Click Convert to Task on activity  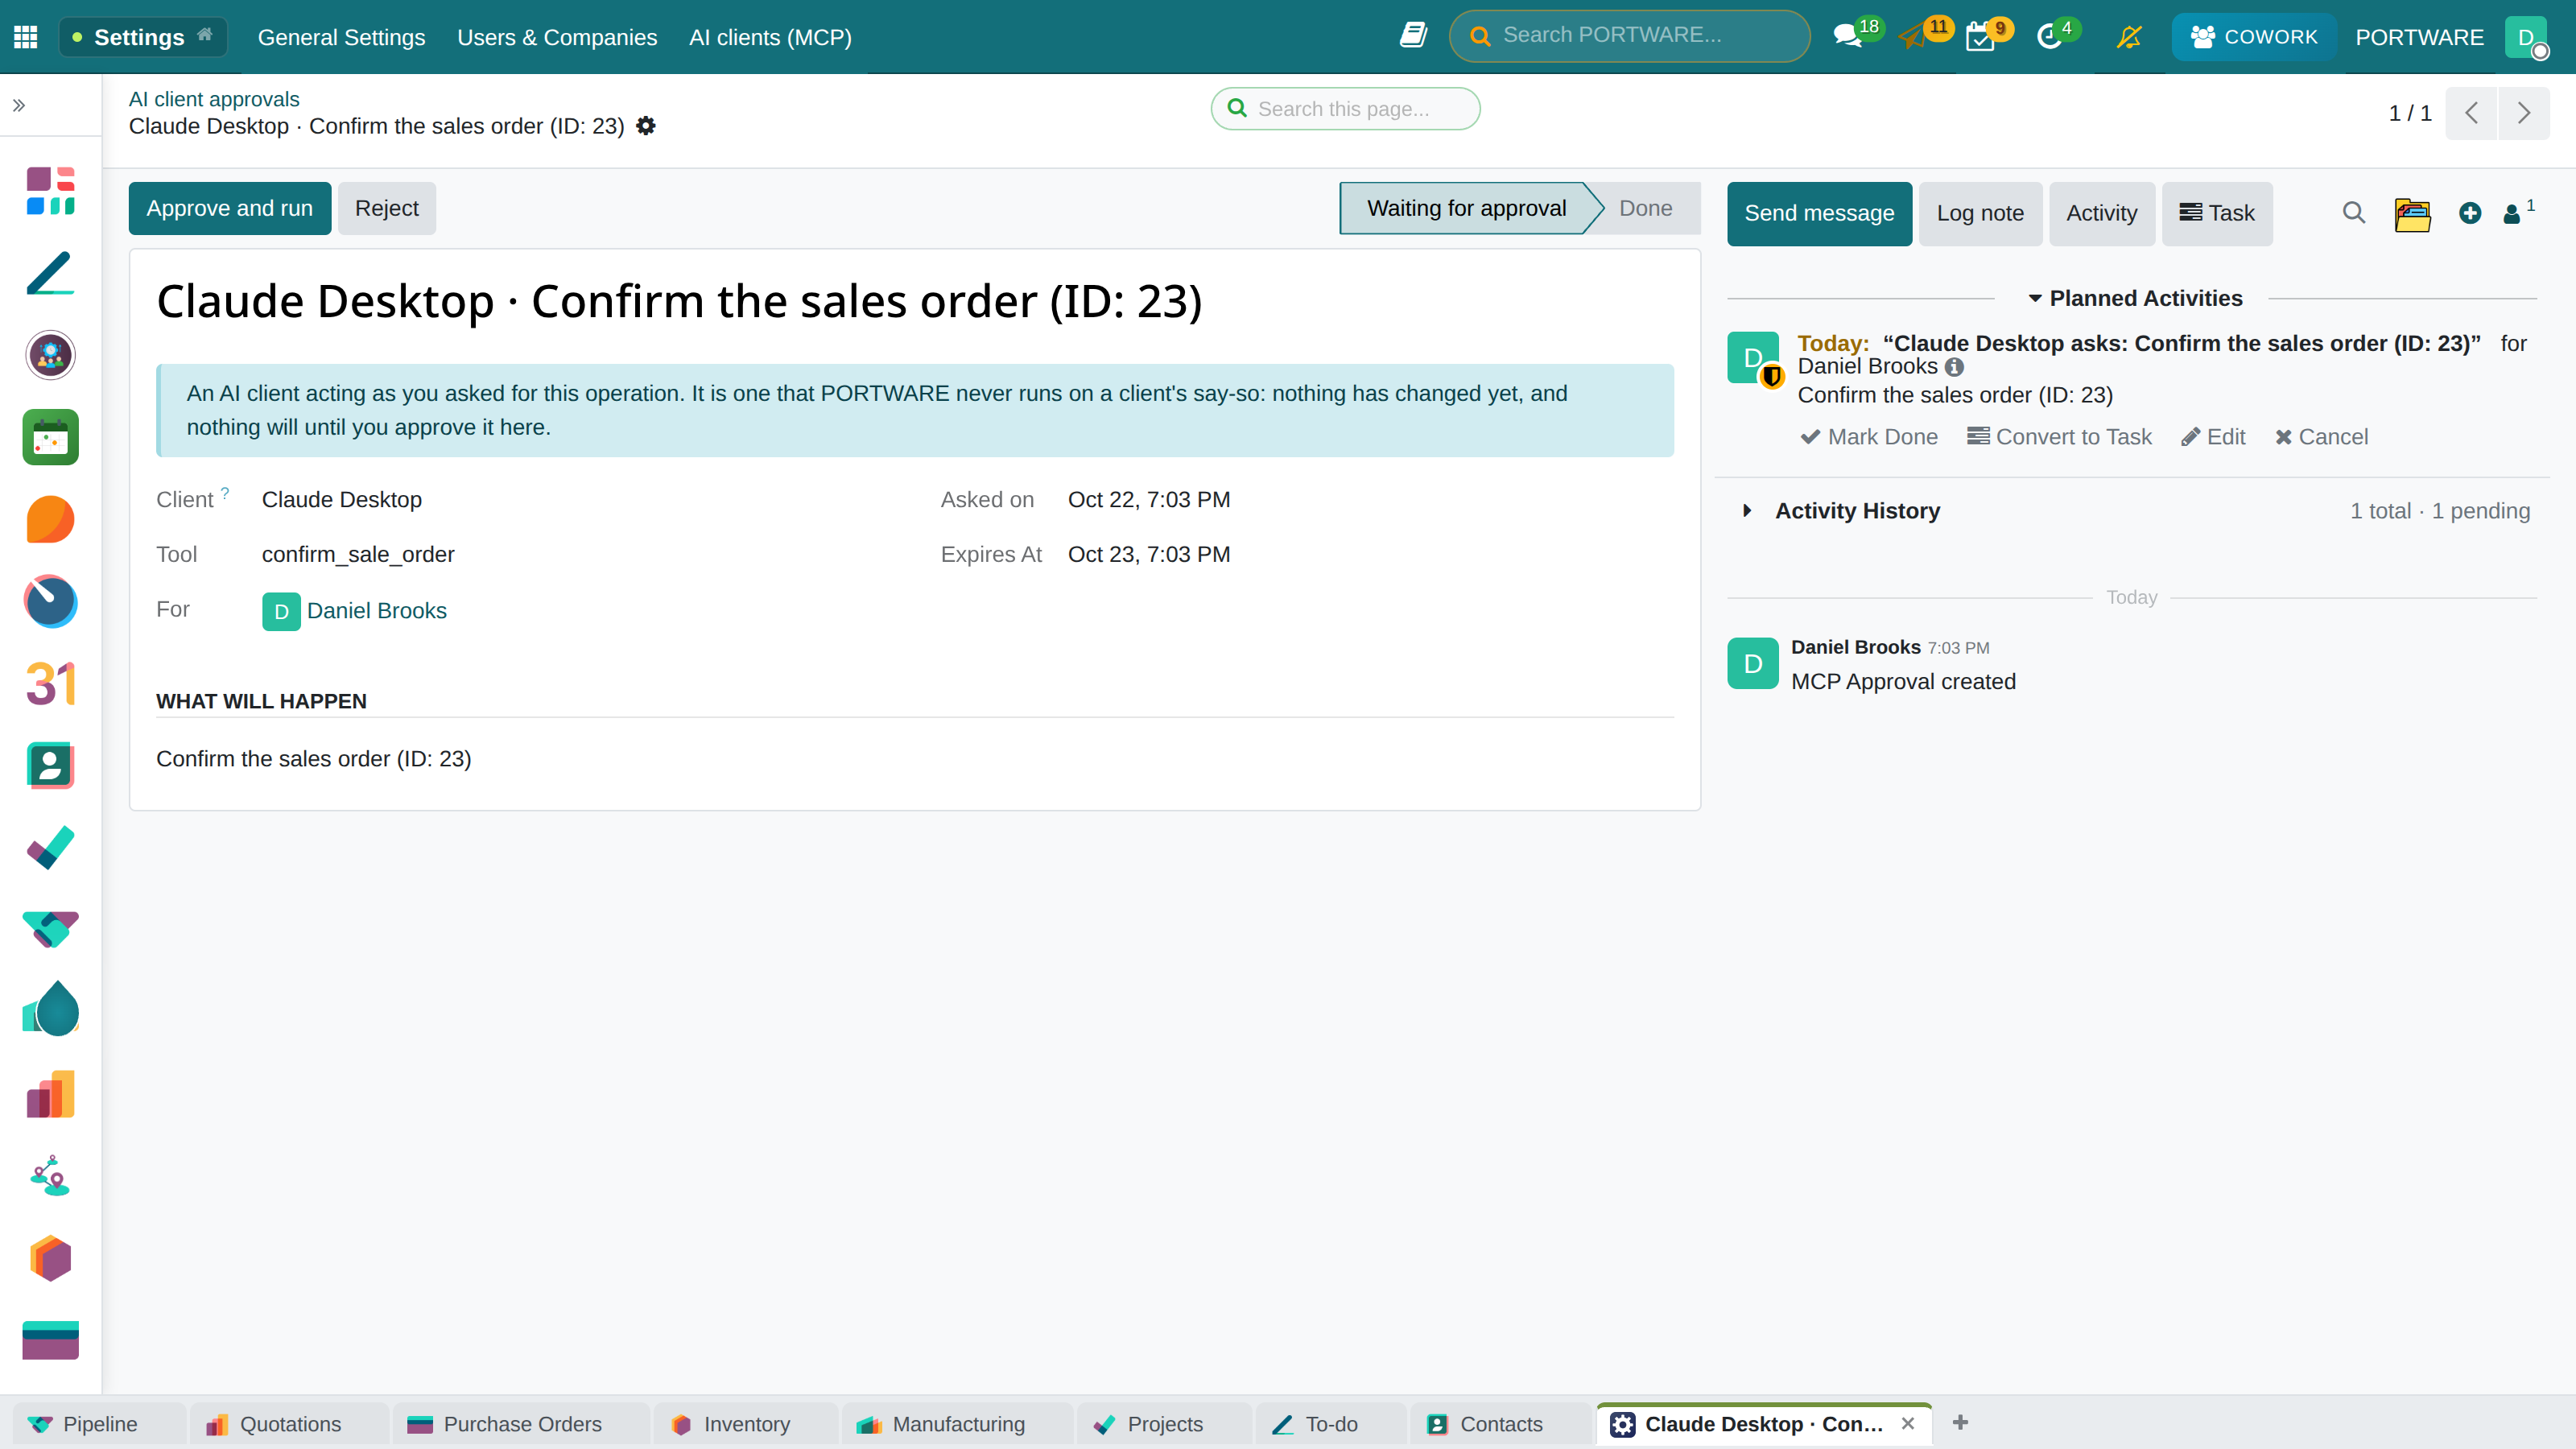[x=2060, y=437]
